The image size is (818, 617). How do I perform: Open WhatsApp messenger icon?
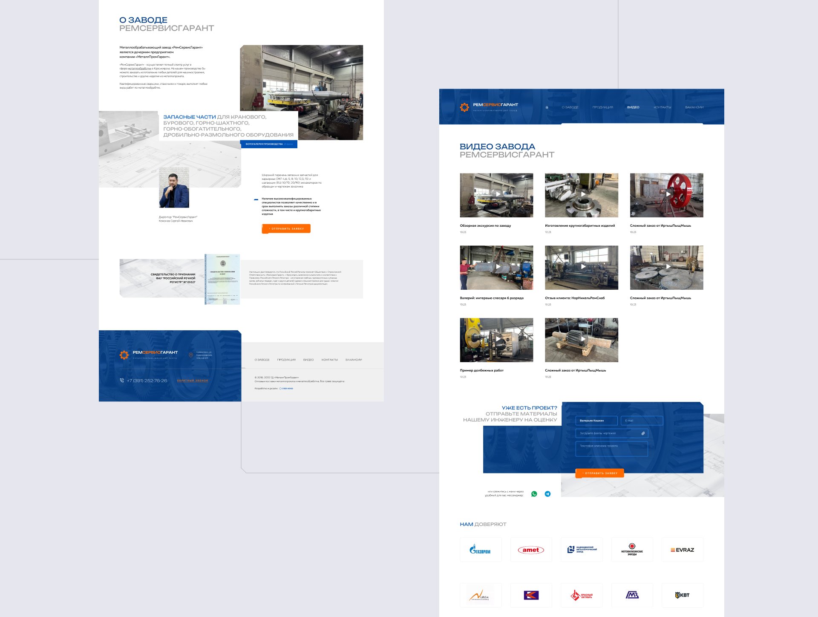(x=534, y=494)
